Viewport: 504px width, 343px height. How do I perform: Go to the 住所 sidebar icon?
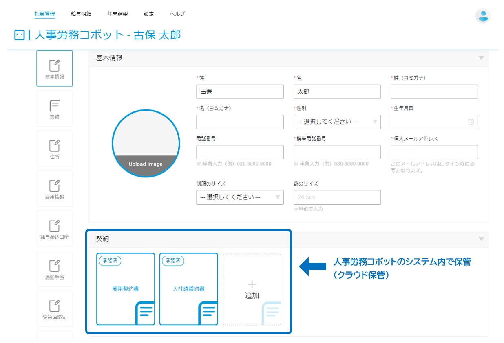click(x=55, y=149)
